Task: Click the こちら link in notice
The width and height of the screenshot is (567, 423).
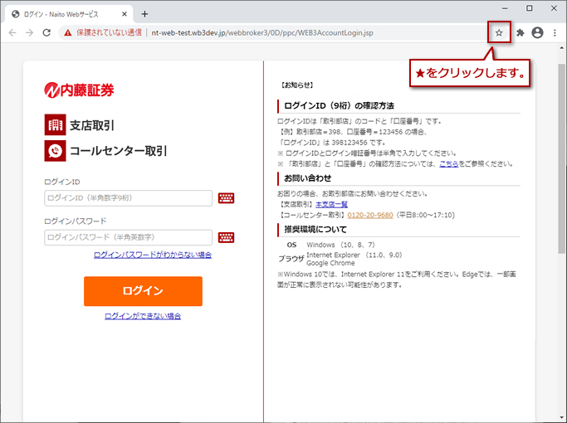Action: [449, 164]
